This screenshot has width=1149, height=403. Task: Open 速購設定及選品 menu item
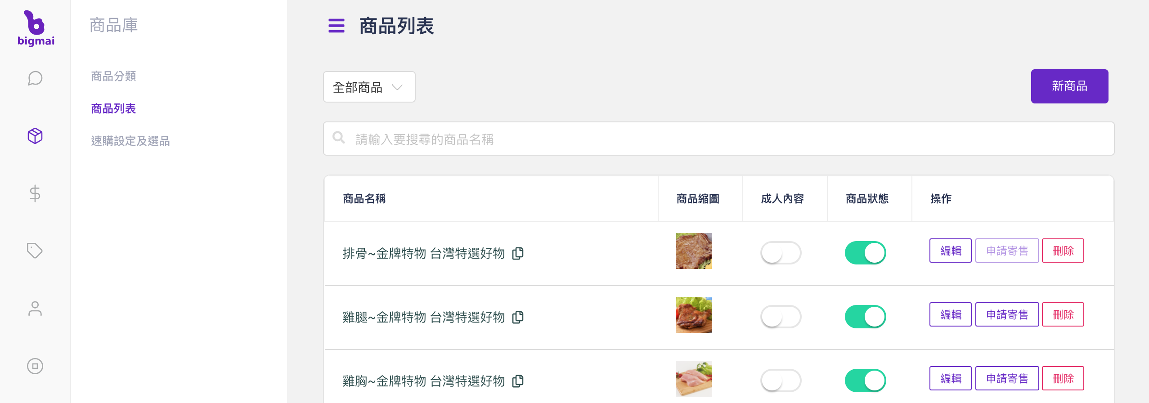[x=130, y=141]
